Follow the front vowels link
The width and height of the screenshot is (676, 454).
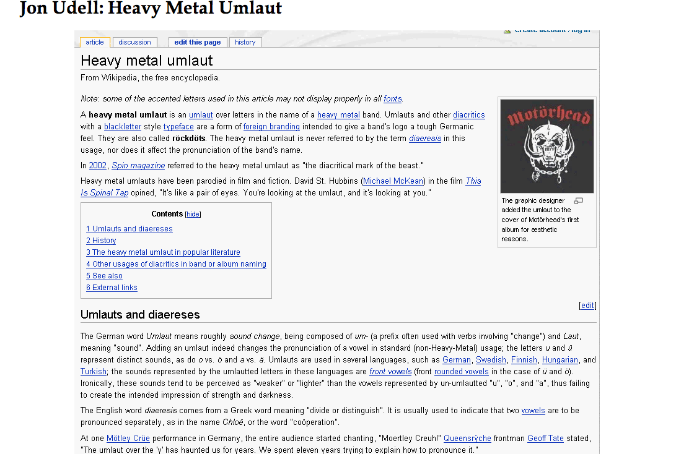pyautogui.click(x=390, y=372)
